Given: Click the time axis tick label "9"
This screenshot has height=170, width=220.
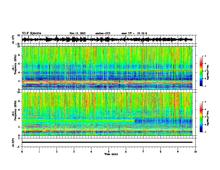Looking at the screenshot, I should [178, 152].
